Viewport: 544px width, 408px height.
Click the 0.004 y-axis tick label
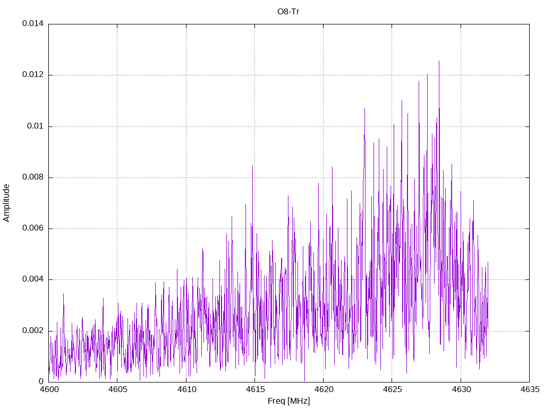coord(33,279)
